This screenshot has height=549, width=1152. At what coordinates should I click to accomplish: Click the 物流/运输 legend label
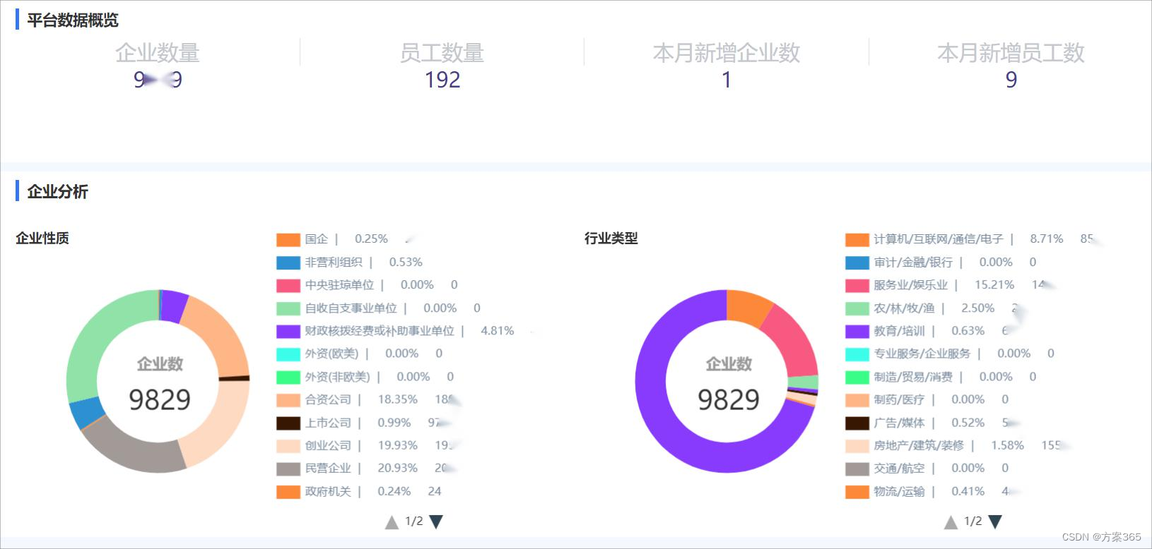click(899, 492)
